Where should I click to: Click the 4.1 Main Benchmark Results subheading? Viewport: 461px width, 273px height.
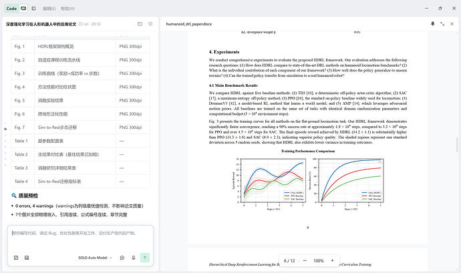(x=233, y=85)
